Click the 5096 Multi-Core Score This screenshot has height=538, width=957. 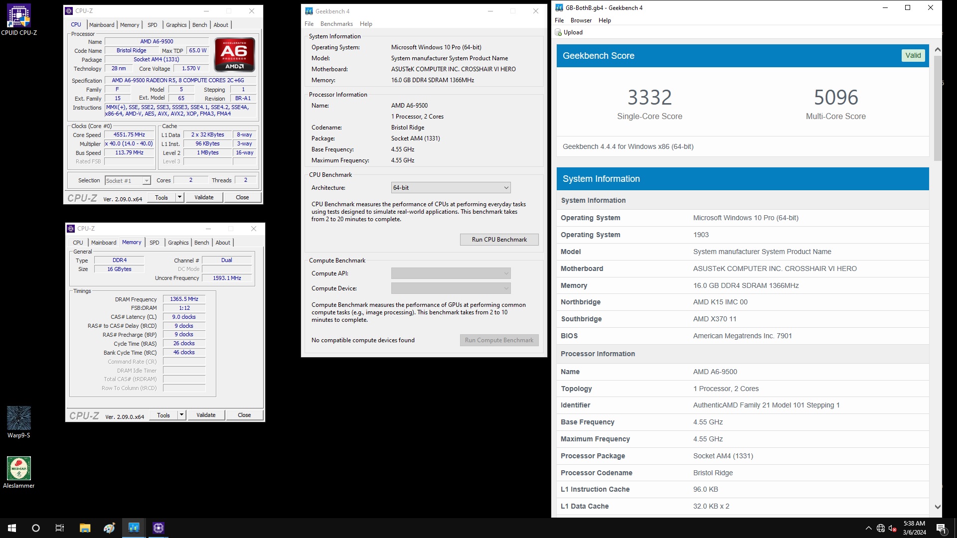(836, 97)
